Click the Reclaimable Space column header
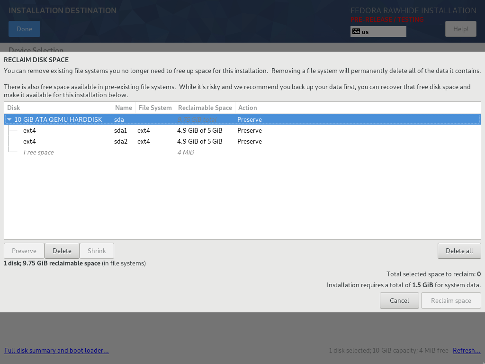The width and height of the screenshot is (485, 364). point(205,108)
